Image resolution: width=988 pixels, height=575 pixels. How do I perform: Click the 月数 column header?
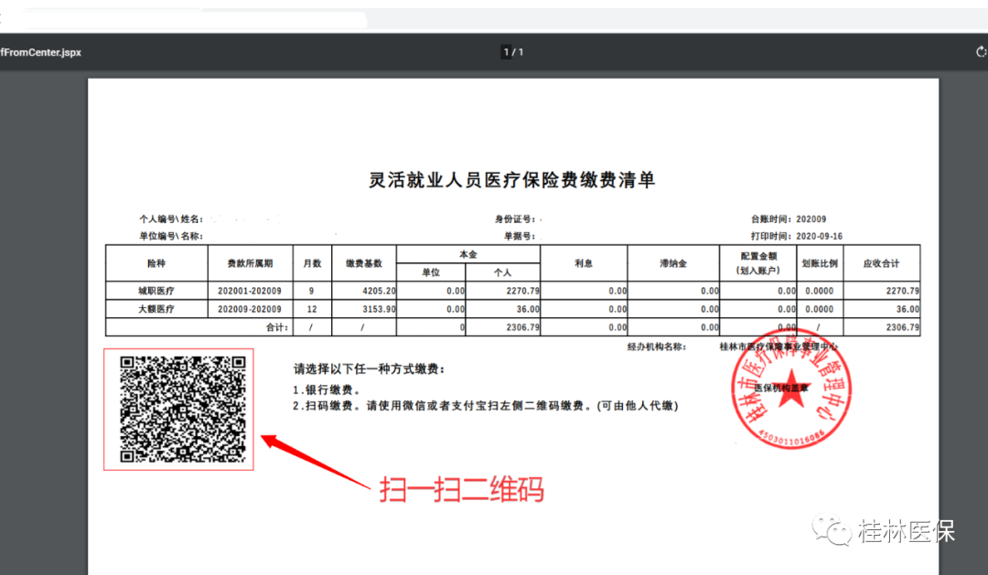312,263
